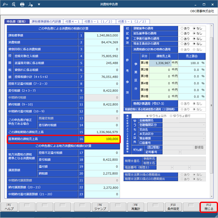Click the F12 閉じる button
This screenshot has width=218, height=218.
pos(209,207)
